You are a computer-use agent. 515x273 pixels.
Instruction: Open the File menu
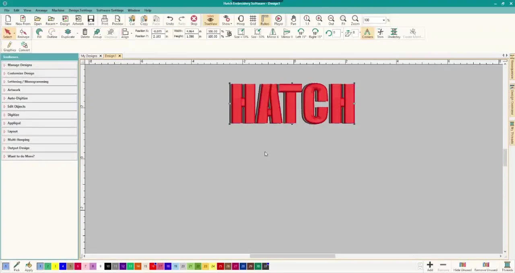pyautogui.click(x=7, y=10)
